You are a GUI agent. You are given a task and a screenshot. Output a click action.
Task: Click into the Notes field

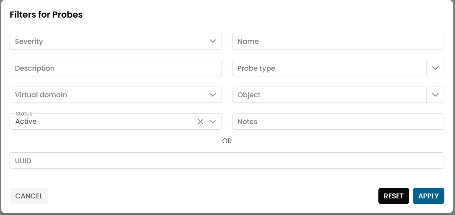pyautogui.click(x=338, y=122)
